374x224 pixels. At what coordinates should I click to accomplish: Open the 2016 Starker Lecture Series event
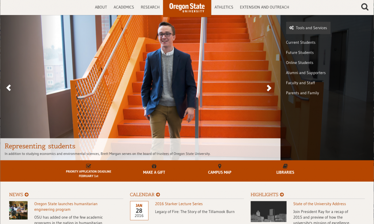click(179, 204)
